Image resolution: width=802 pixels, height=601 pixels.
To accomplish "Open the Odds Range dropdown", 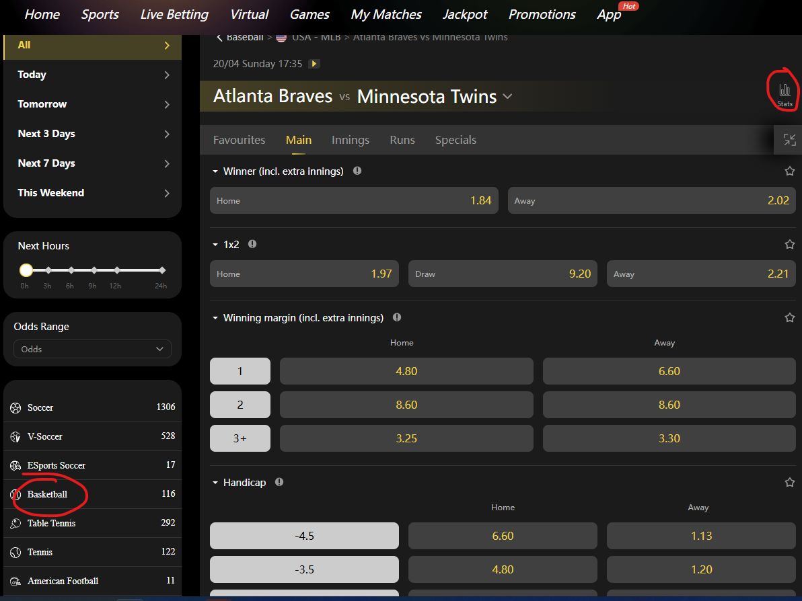I will click(92, 349).
